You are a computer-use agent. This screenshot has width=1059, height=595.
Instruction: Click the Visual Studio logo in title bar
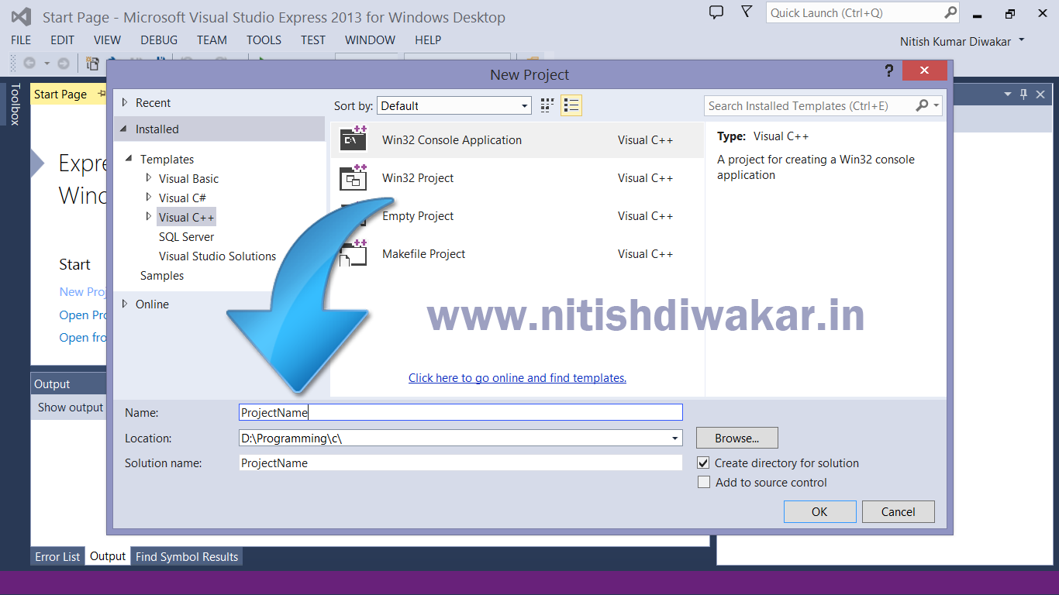(x=21, y=16)
